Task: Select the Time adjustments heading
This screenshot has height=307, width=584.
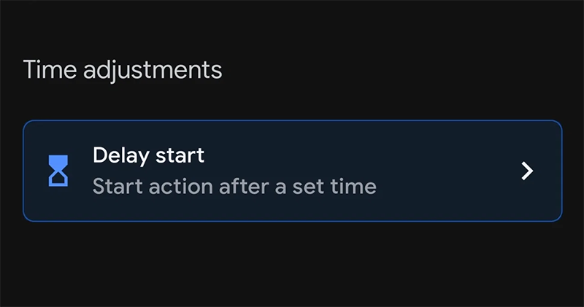Action: (x=123, y=69)
